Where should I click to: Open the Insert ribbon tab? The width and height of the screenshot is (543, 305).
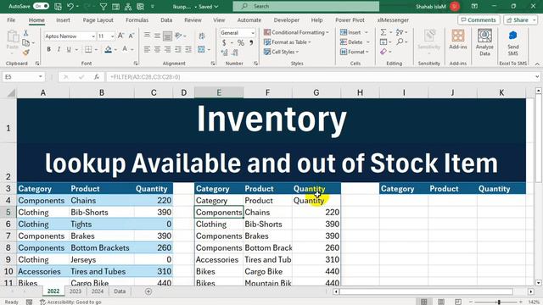point(63,20)
